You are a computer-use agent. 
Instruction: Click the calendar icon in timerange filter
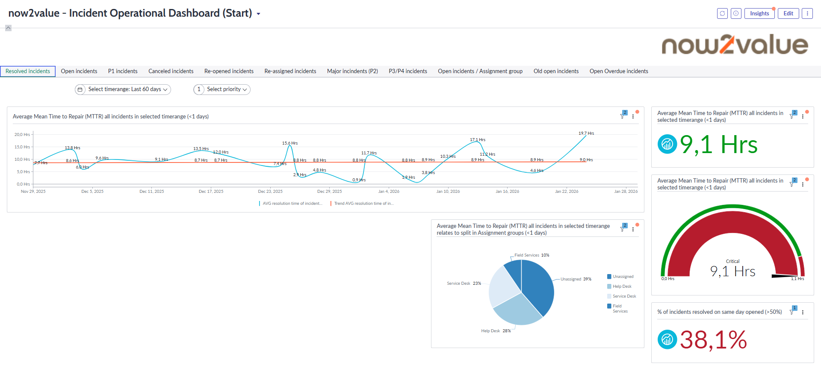(x=80, y=89)
